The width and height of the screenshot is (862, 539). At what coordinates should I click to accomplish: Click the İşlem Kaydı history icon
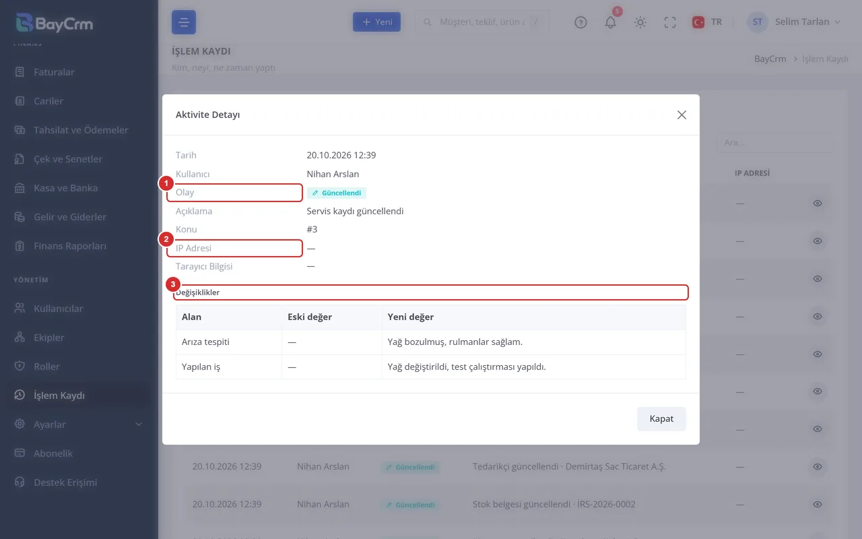click(20, 395)
